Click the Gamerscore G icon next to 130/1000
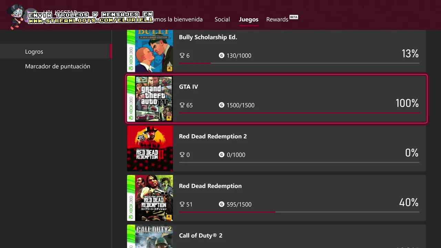Viewport: 441px width, 248px height. 222,55
